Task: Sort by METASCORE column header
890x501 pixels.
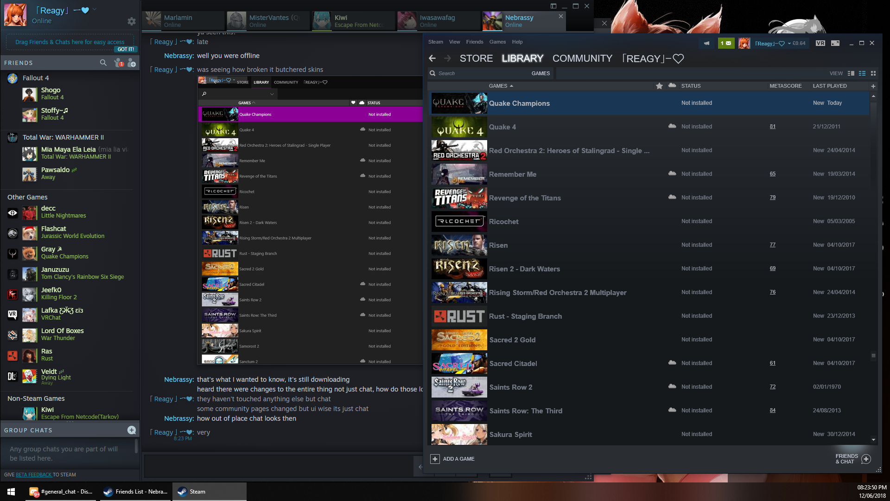Action: [786, 86]
